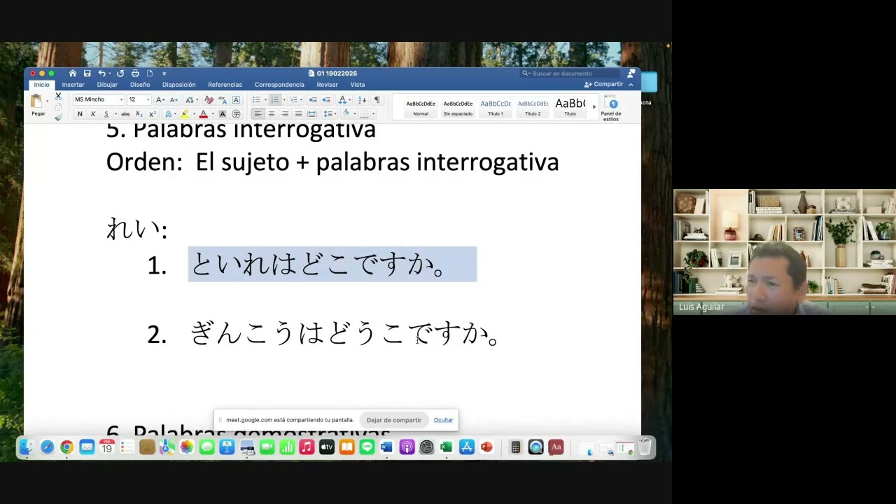Click the Buscar en documento search field
Image resolution: width=896 pixels, height=504 pixels.
point(571,73)
